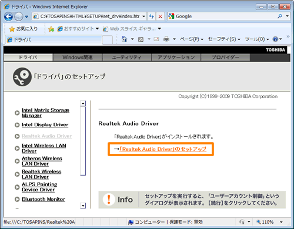Expand the Home button dropdown arrow
294x229 pixels.
tap(132, 39)
